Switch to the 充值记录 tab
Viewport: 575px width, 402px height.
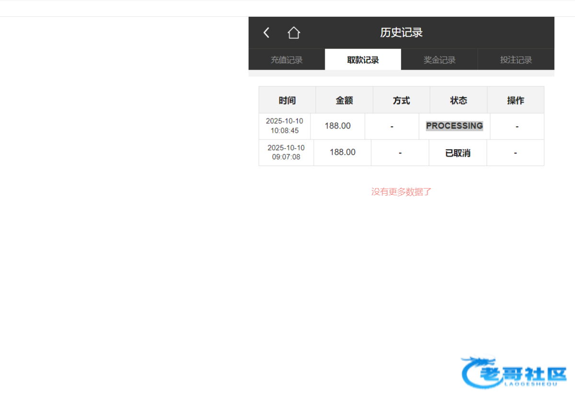[287, 60]
